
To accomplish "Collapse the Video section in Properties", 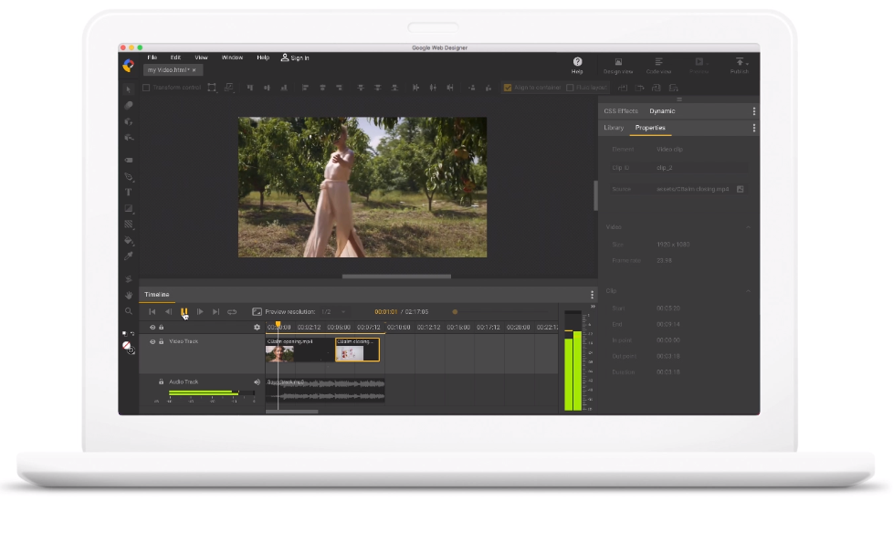I will pos(749,227).
